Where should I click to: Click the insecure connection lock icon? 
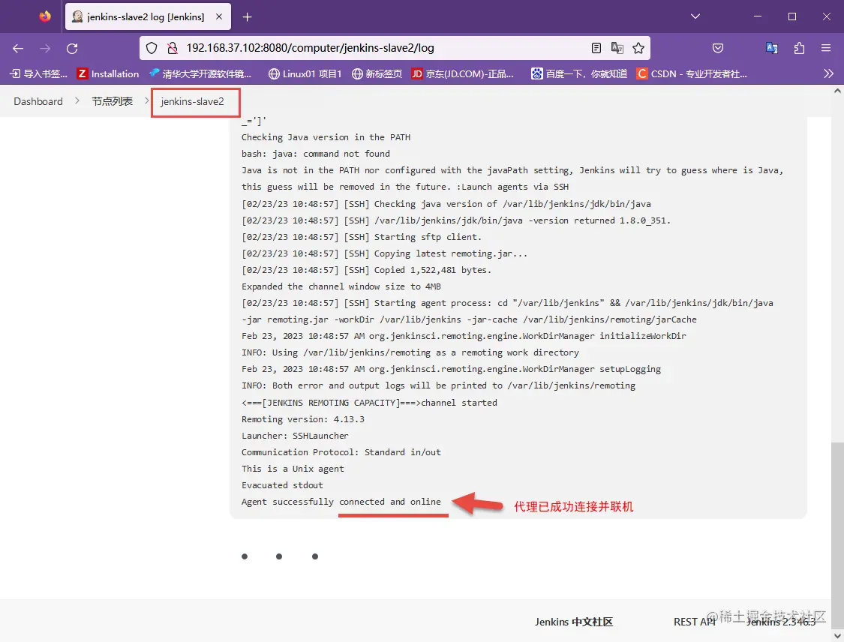click(173, 49)
